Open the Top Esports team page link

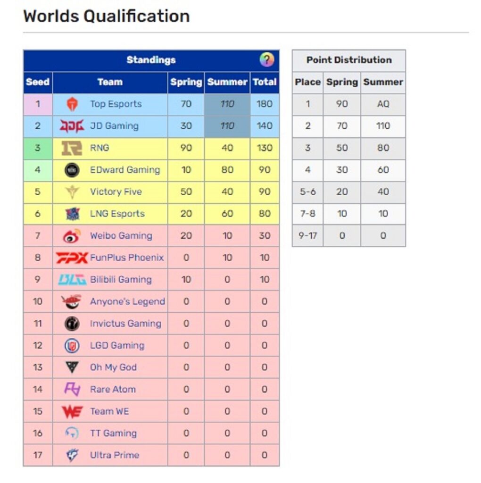[116, 104]
